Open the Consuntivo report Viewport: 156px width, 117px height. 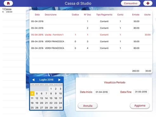click(x=131, y=3)
